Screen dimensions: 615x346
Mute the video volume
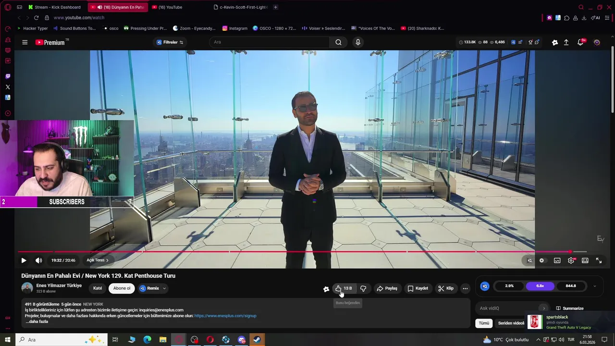tap(39, 260)
